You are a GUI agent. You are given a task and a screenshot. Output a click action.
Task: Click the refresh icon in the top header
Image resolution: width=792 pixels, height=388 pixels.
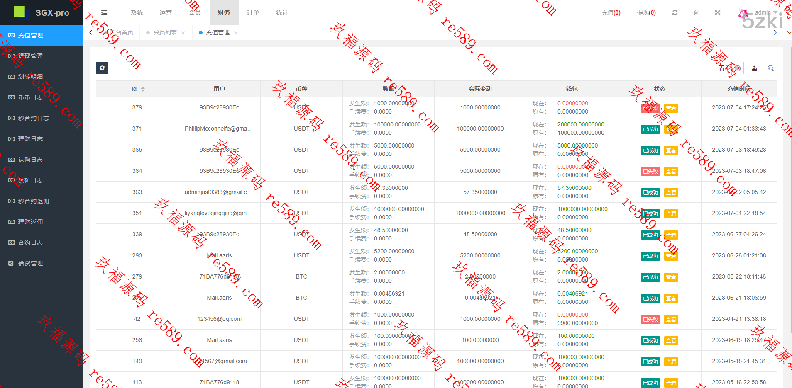click(675, 13)
